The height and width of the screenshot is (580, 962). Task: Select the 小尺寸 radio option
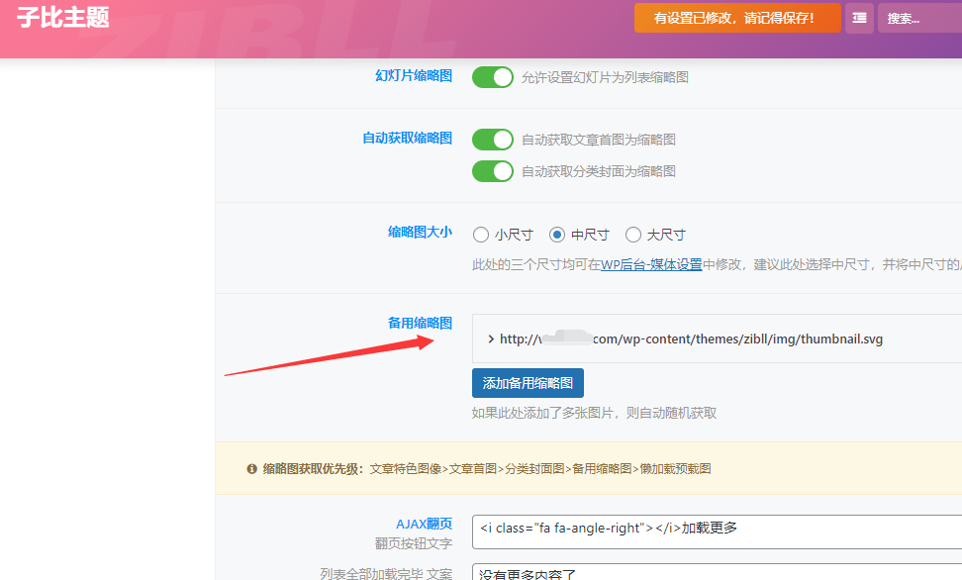pyautogui.click(x=480, y=235)
